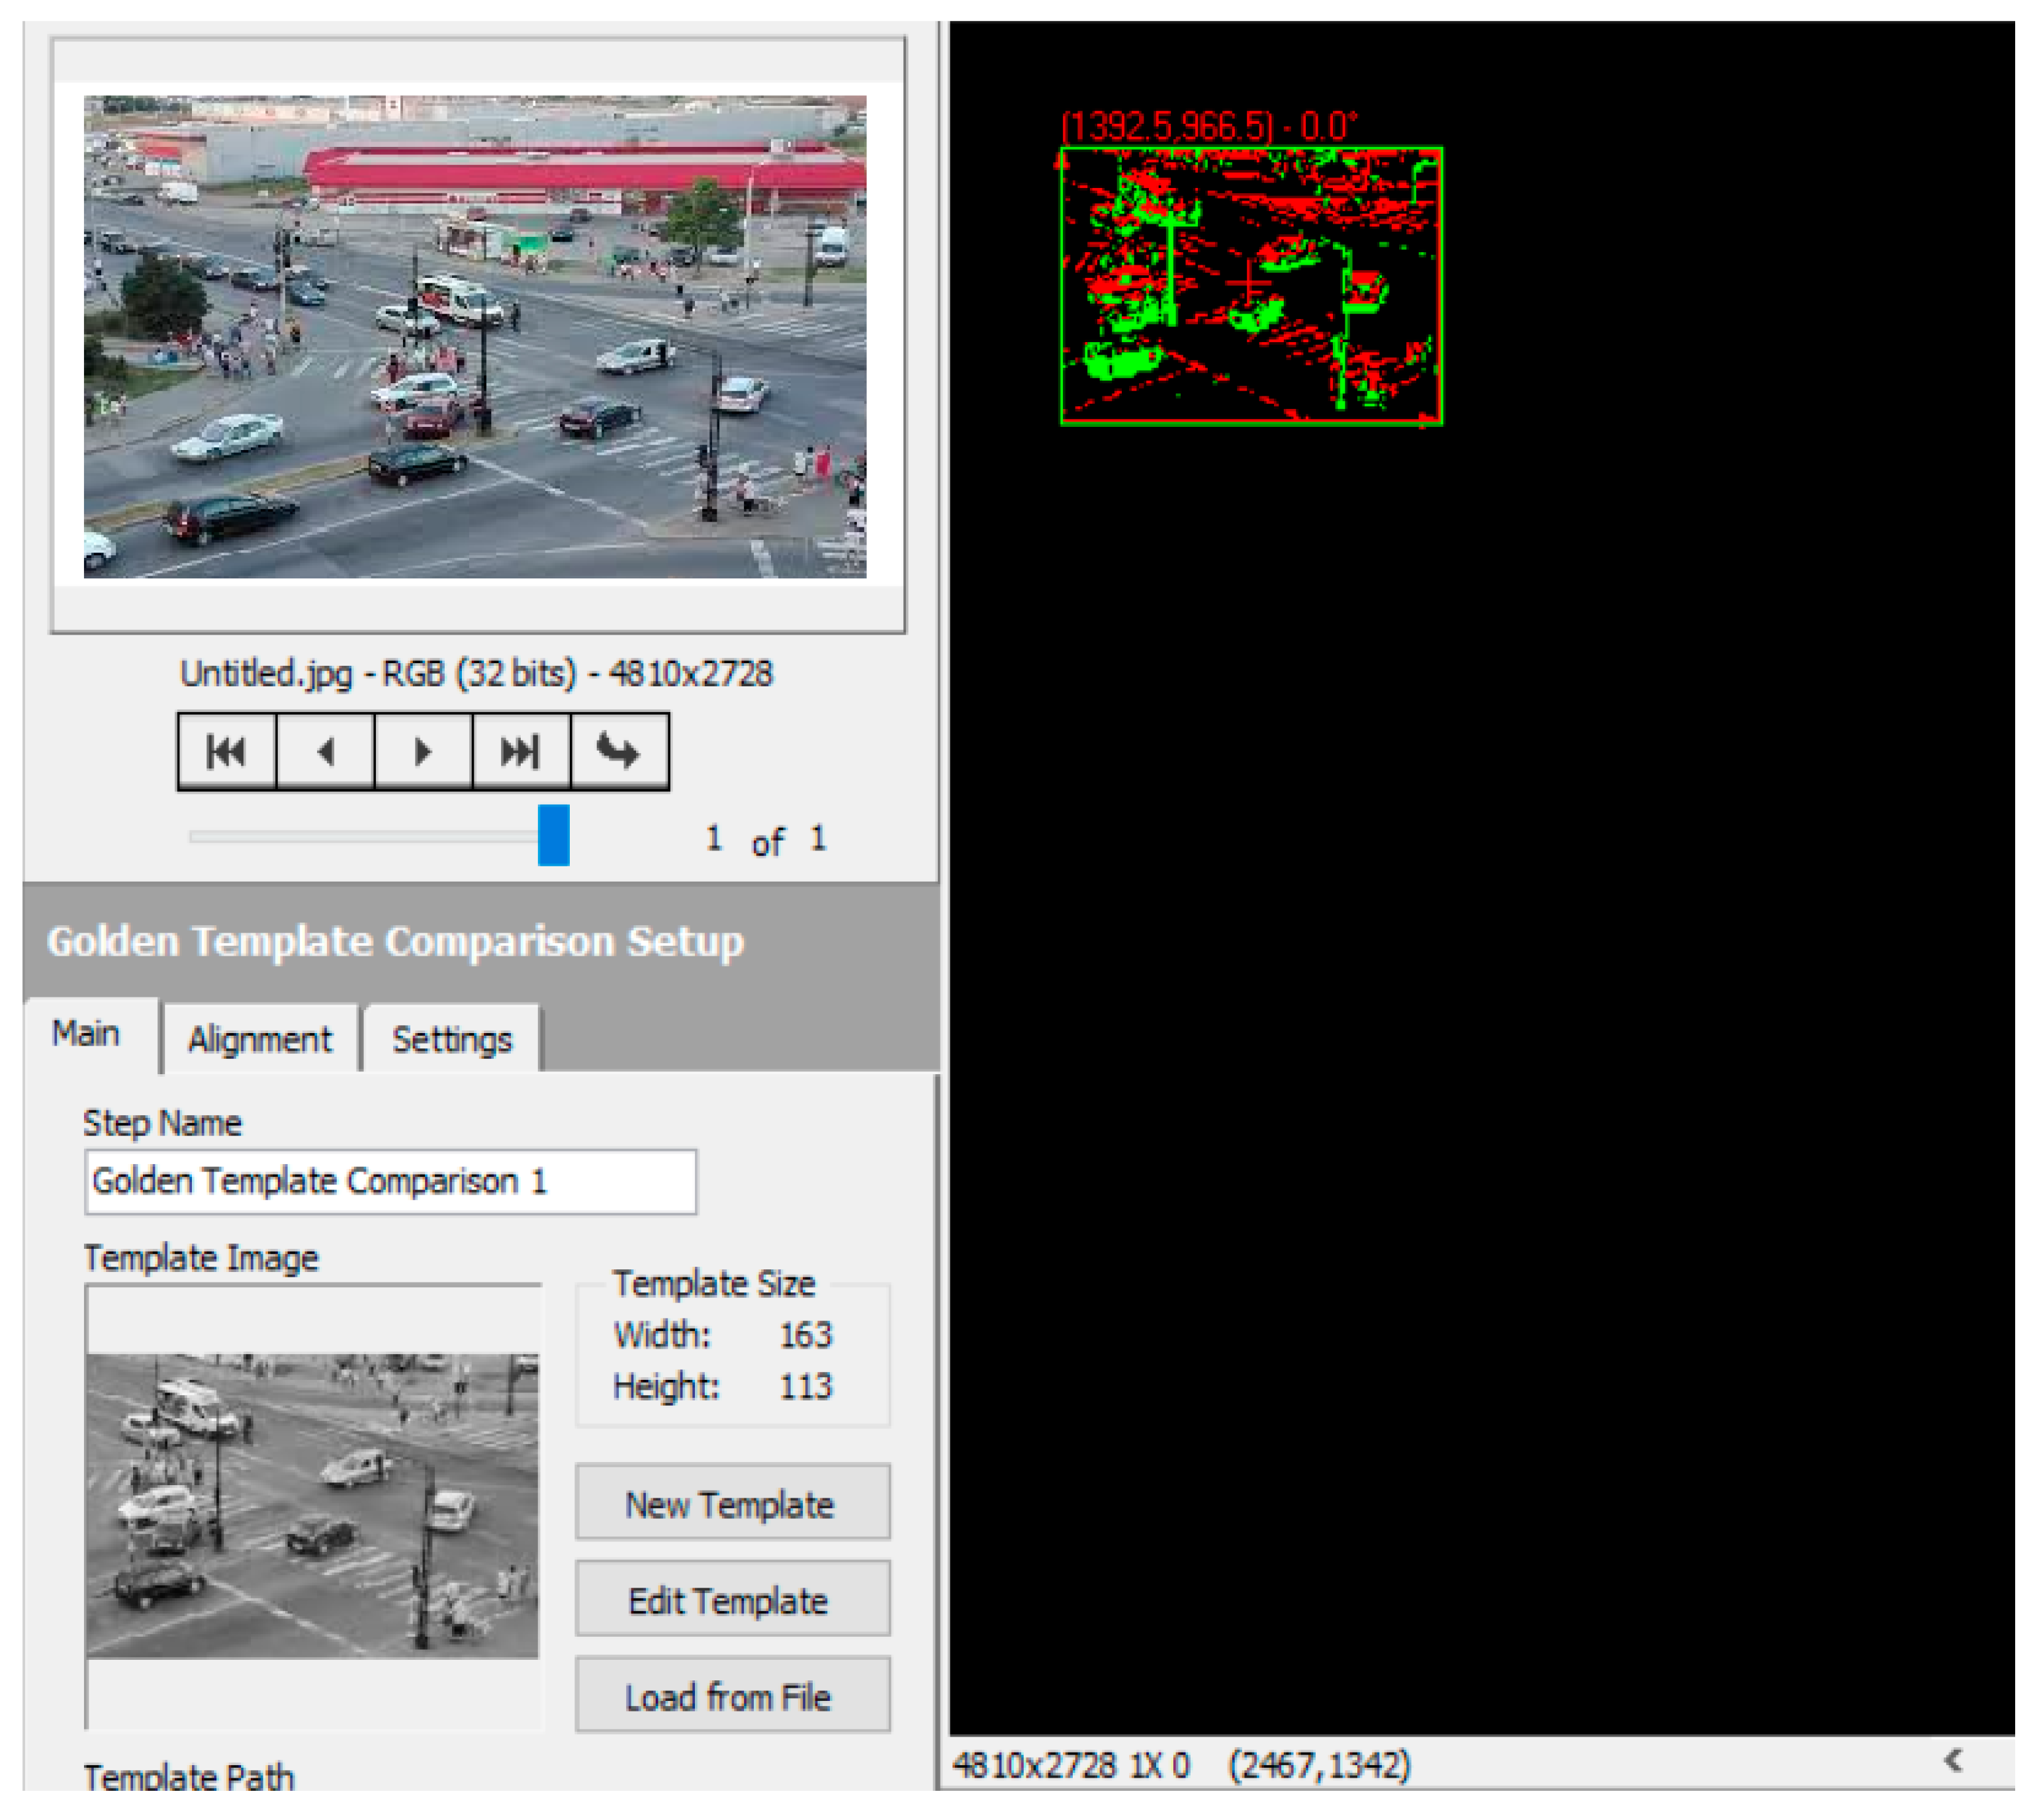
Task: Click the Step Name text field
Action: point(390,1182)
